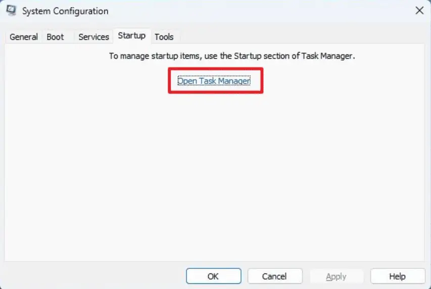Click the red highlight border around the link

pos(169,81)
